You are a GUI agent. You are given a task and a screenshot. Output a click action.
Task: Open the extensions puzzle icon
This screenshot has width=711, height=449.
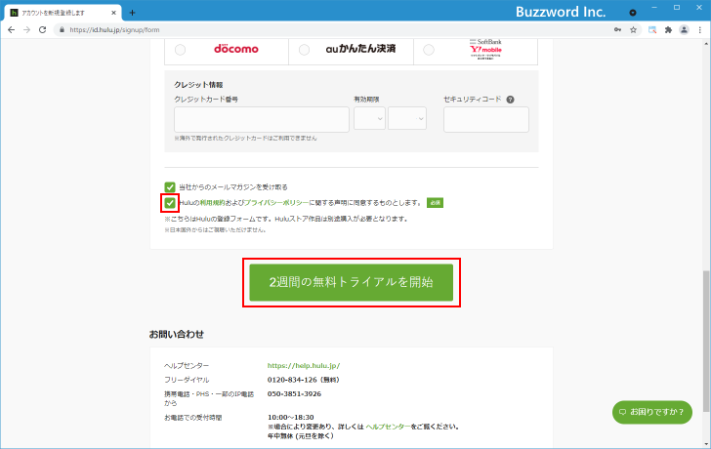[x=668, y=30]
